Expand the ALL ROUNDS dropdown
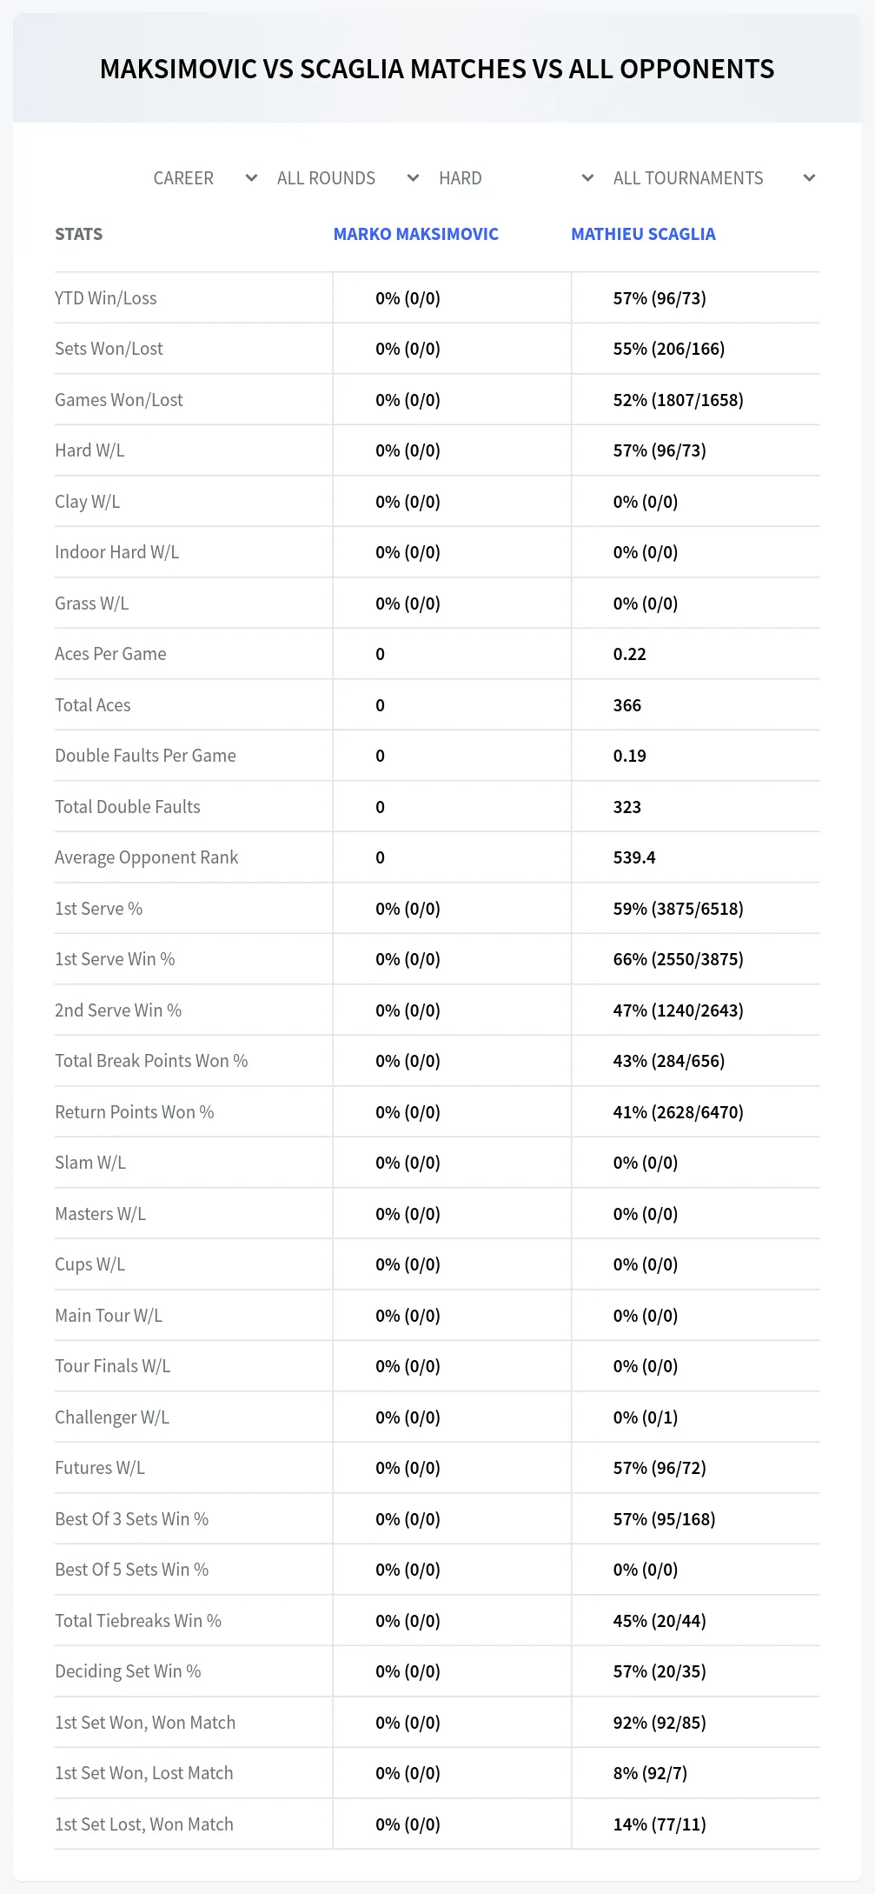The image size is (875, 1894). point(348,178)
